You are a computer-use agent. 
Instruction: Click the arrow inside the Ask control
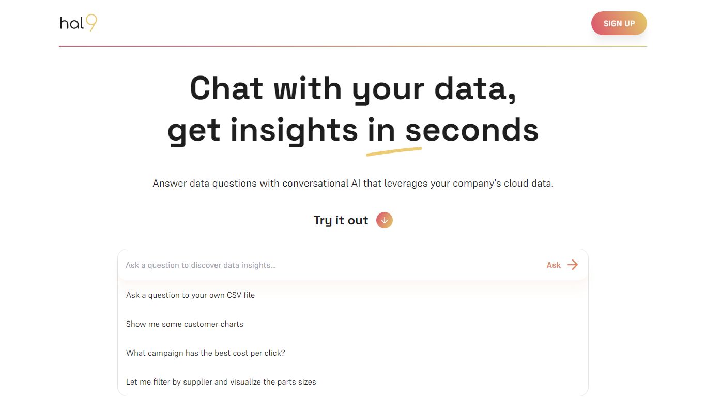pyautogui.click(x=573, y=265)
